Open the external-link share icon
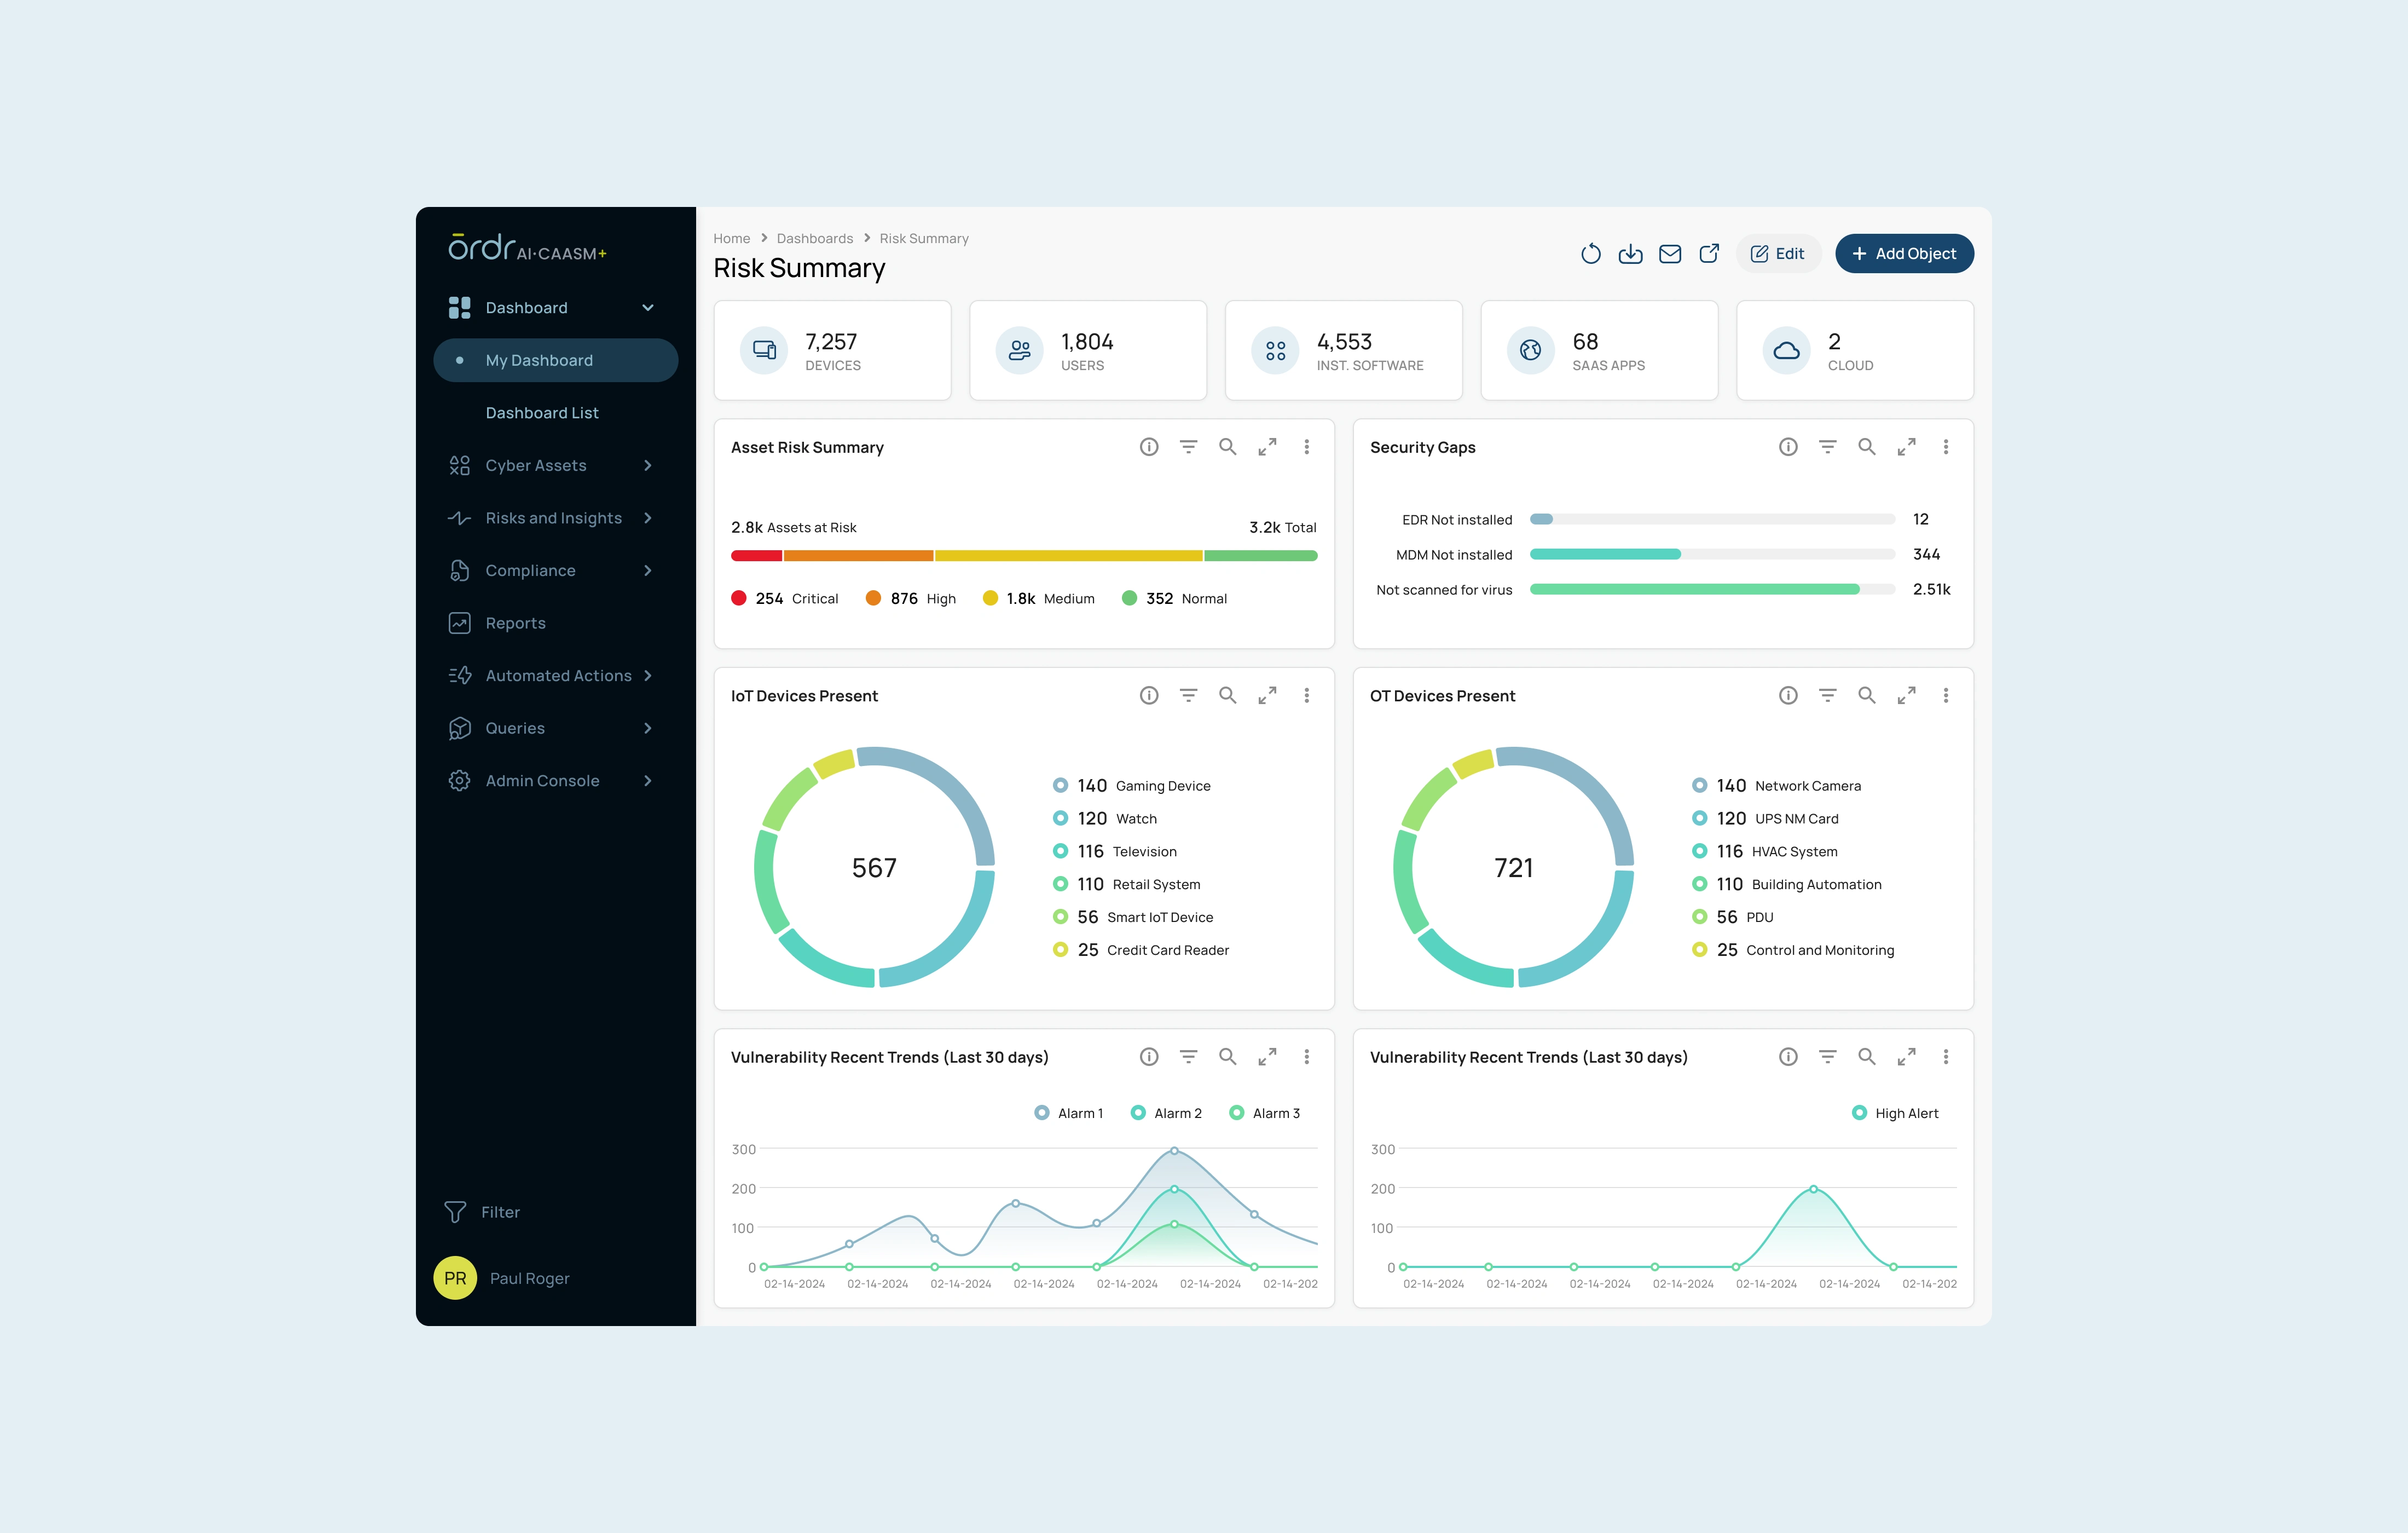Screen dimensions: 2408x1533 [1709, 254]
